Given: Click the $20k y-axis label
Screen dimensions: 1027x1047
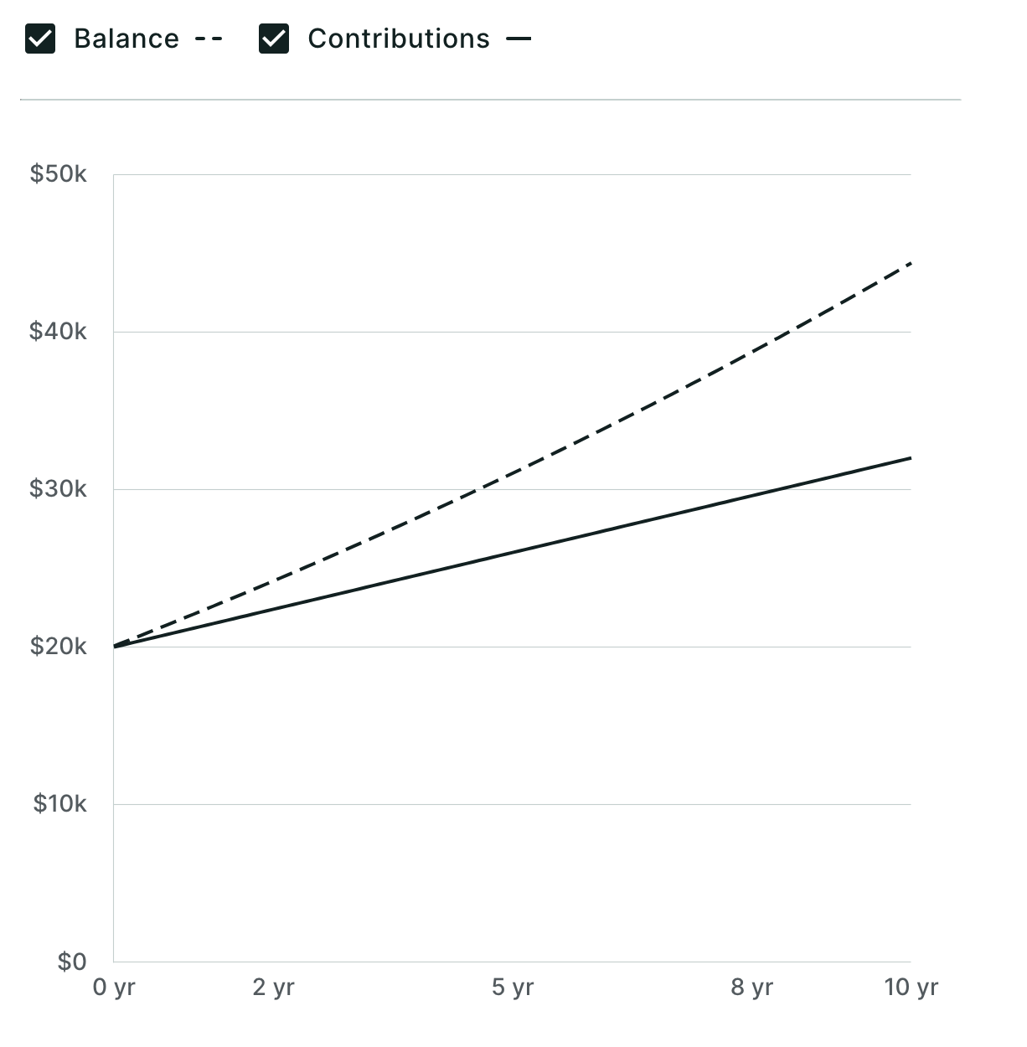Looking at the screenshot, I should tap(59, 647).
